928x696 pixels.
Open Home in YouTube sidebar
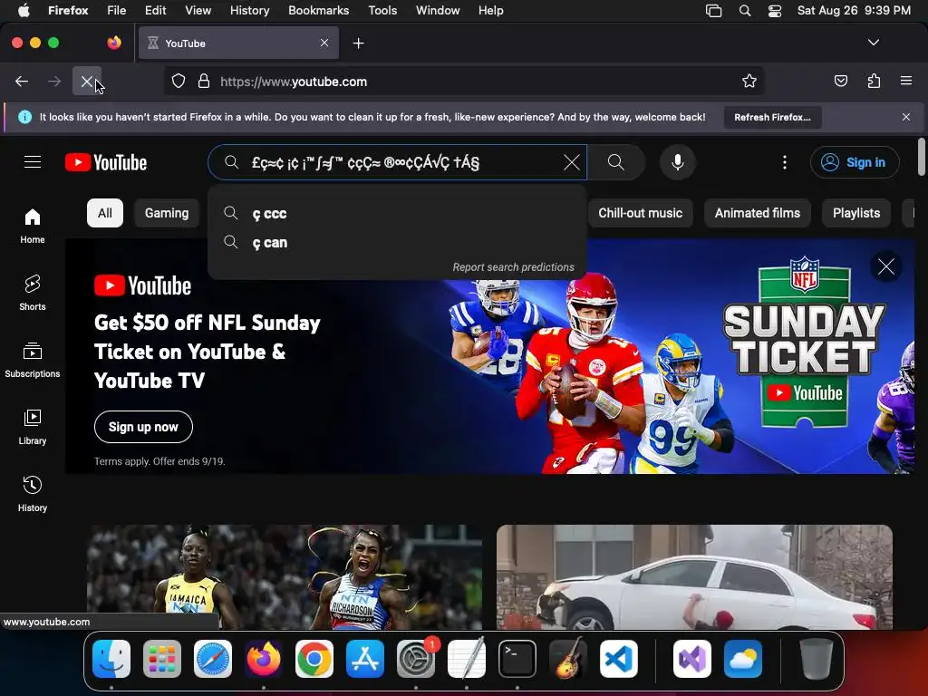pyautogui.click(x=33, y=226)
